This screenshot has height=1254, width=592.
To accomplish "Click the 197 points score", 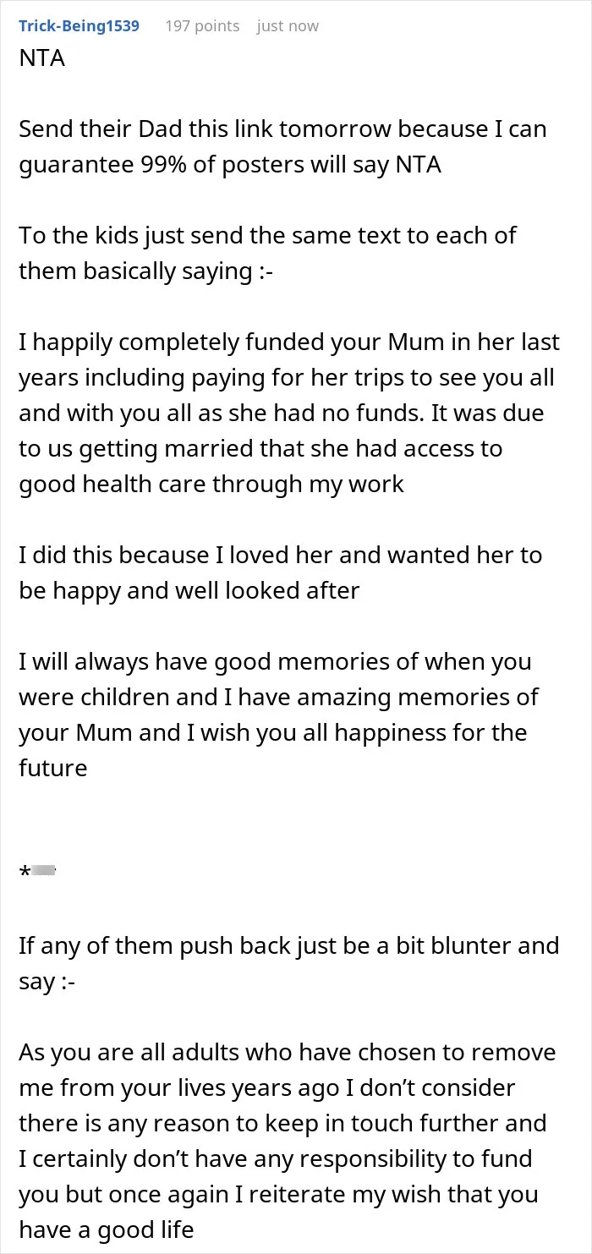I will [x=202, y=26].
